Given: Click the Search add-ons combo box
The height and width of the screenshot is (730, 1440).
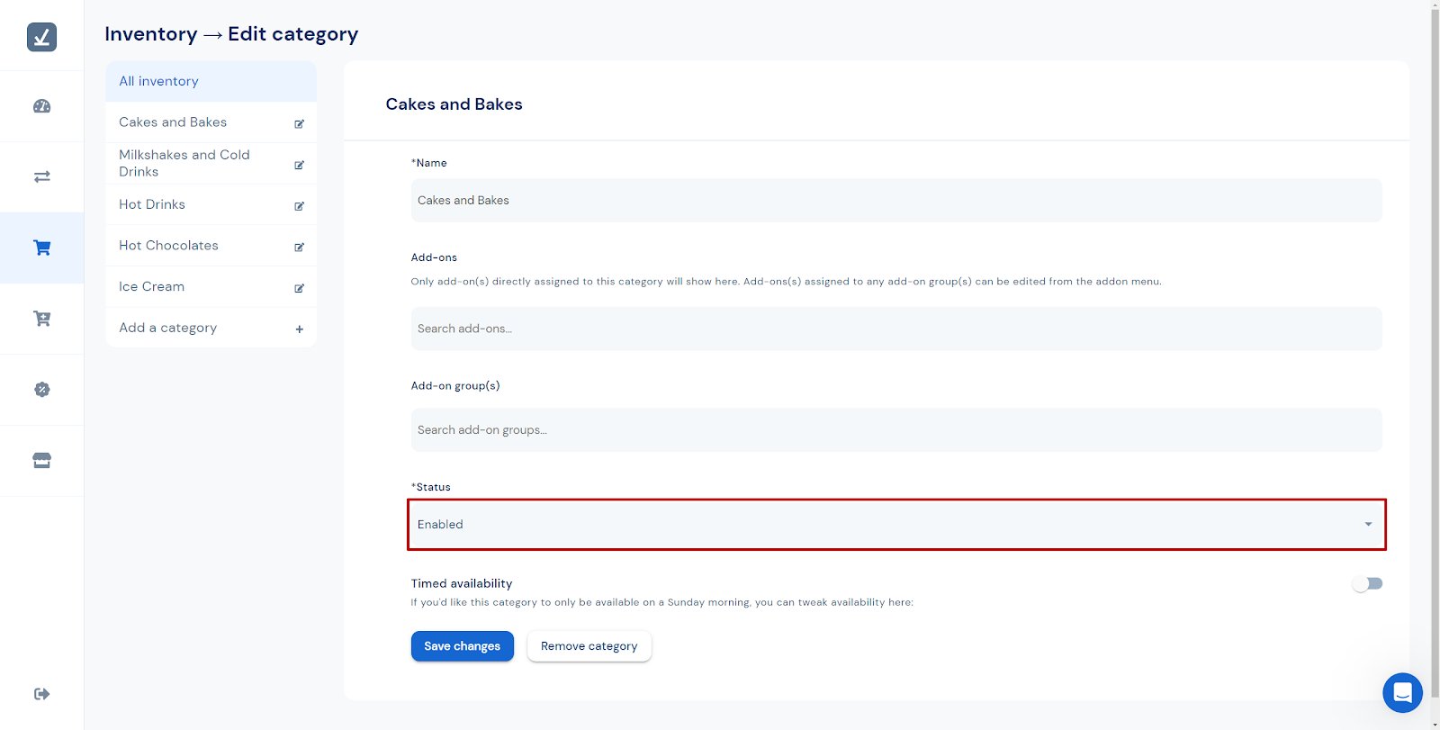Looking at the screenshot, I should 895,329.
